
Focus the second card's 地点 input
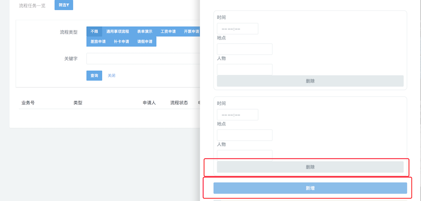245,135
